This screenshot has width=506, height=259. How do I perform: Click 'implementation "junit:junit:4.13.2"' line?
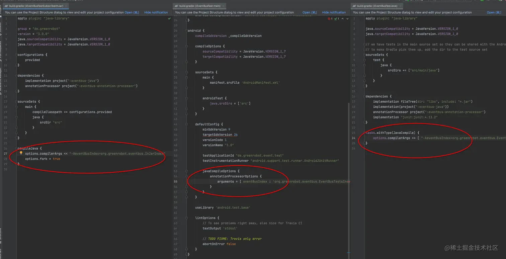tap(405, 117)
